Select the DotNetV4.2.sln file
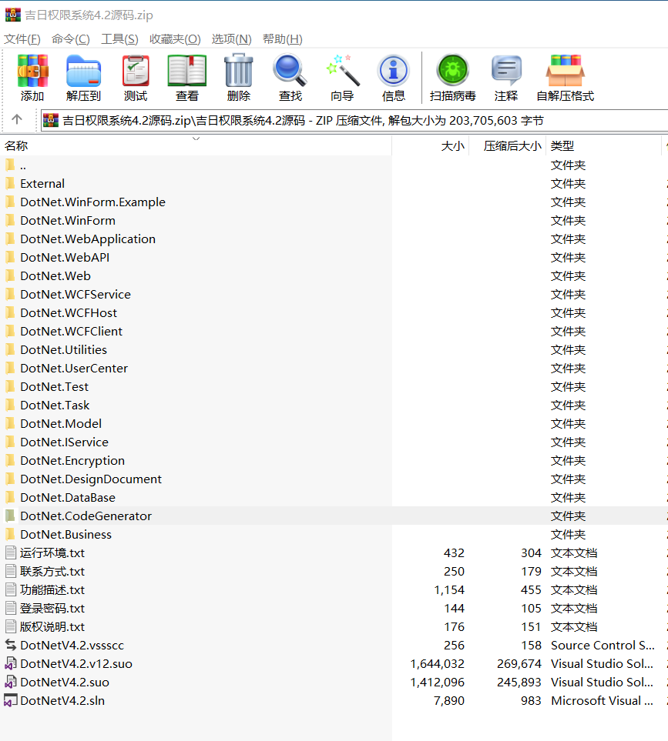Viewport: 668px width, 741px height. point(62,701)
